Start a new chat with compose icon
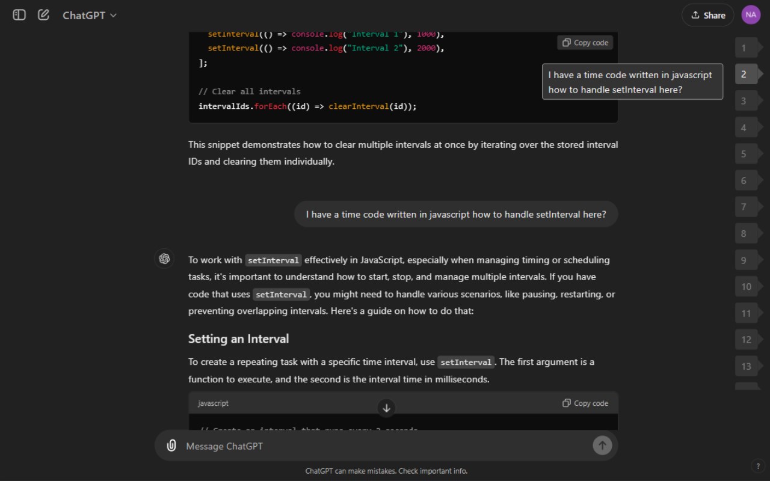 (43, 15)
